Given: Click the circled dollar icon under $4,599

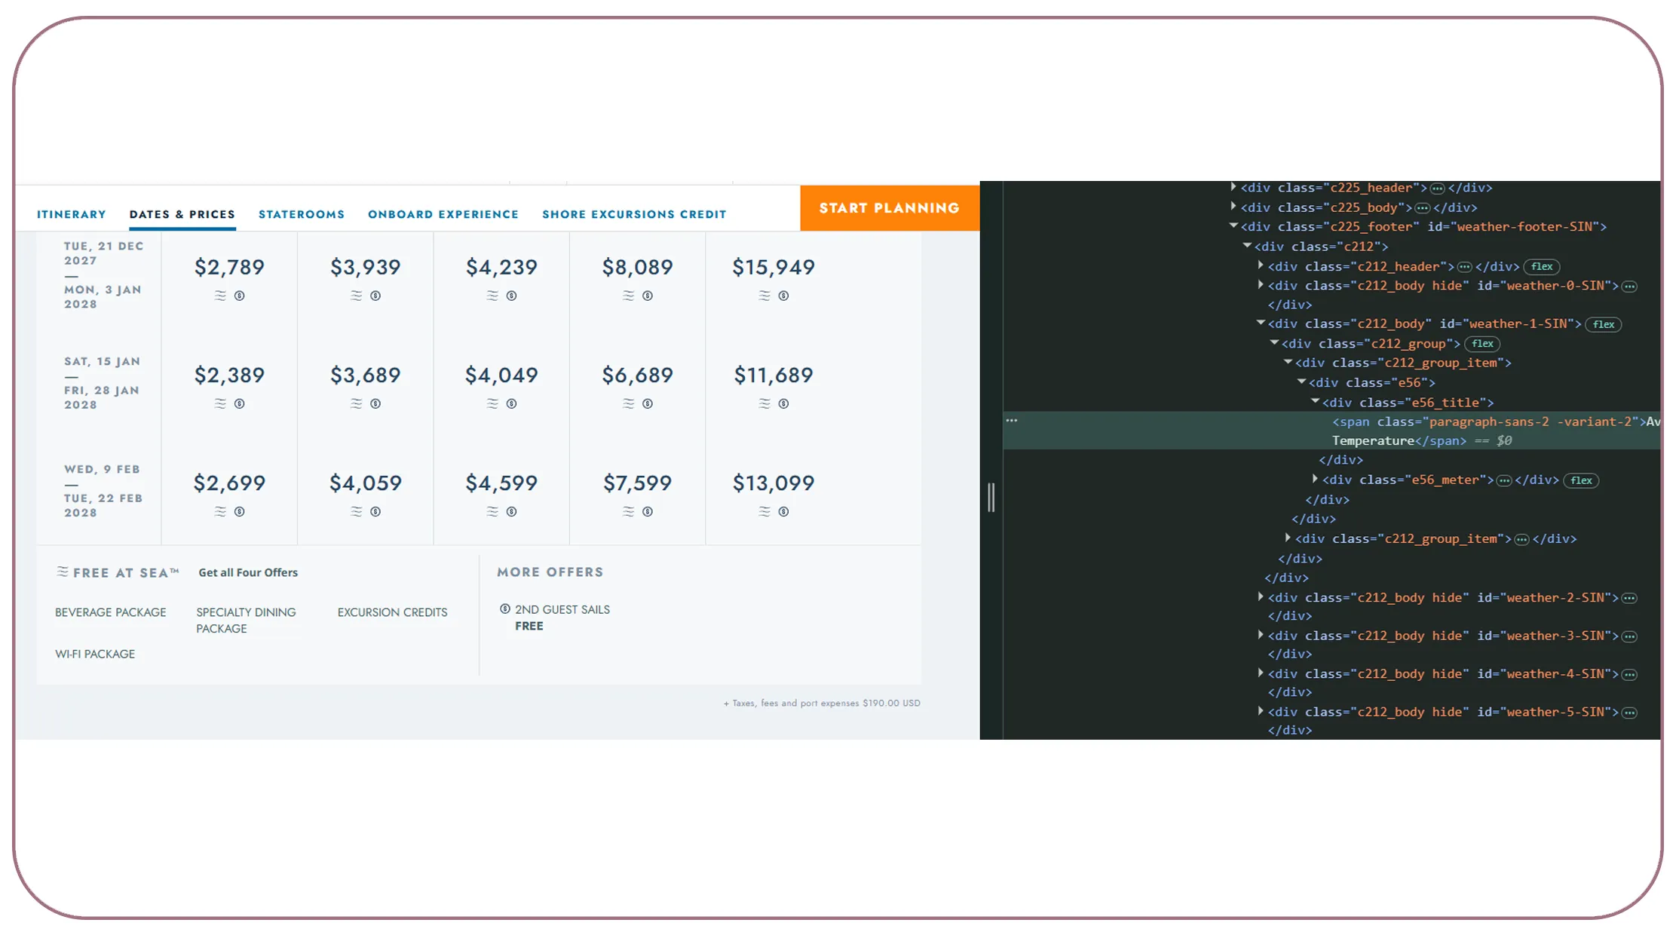Looking at the screenshot, I should point(512,511).
